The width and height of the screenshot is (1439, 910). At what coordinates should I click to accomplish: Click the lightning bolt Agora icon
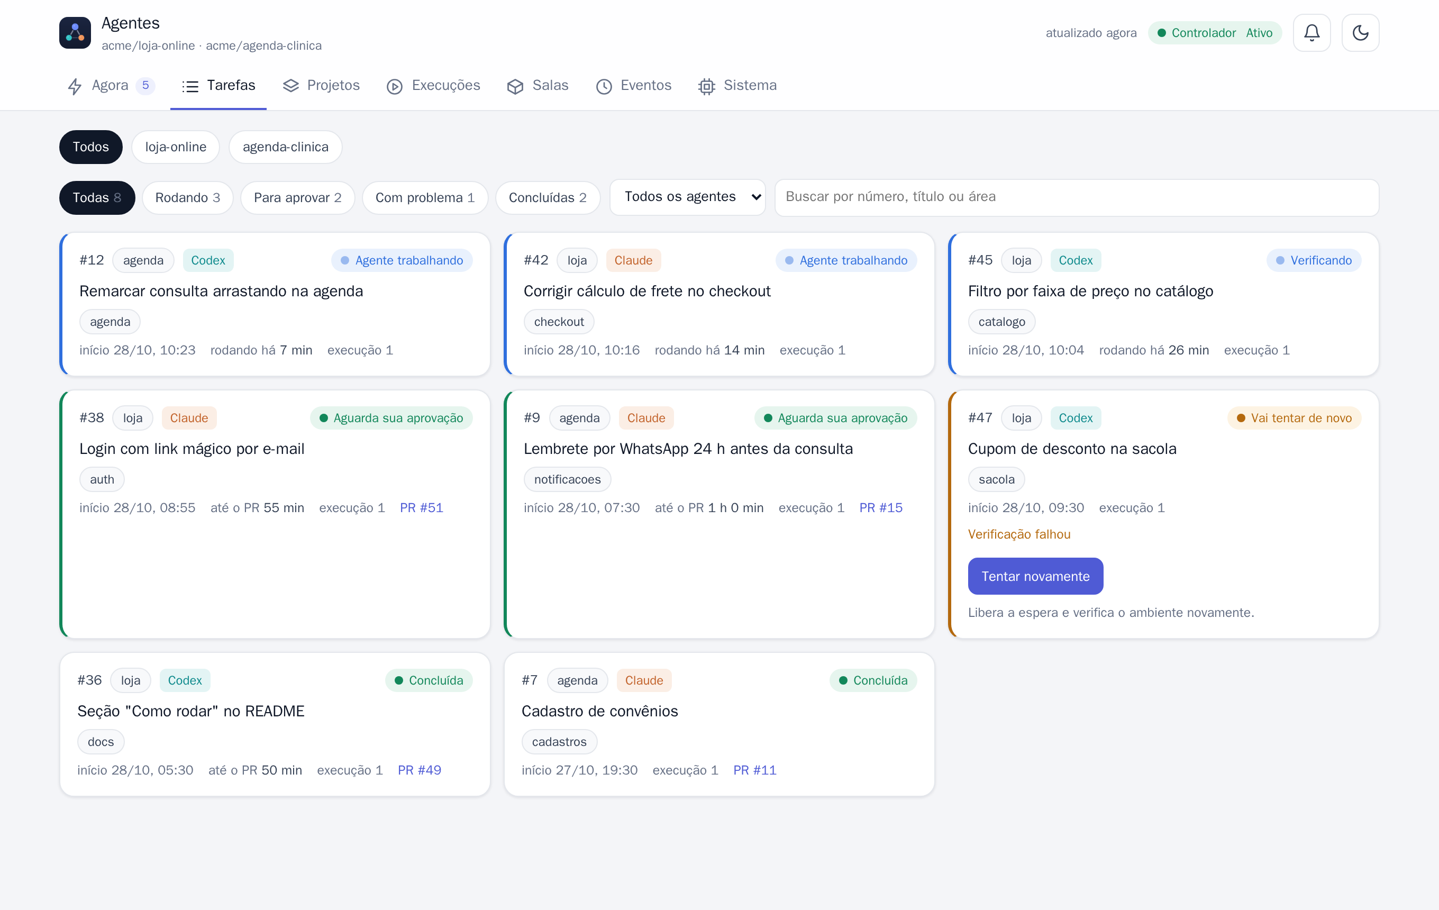pos(75,86)
